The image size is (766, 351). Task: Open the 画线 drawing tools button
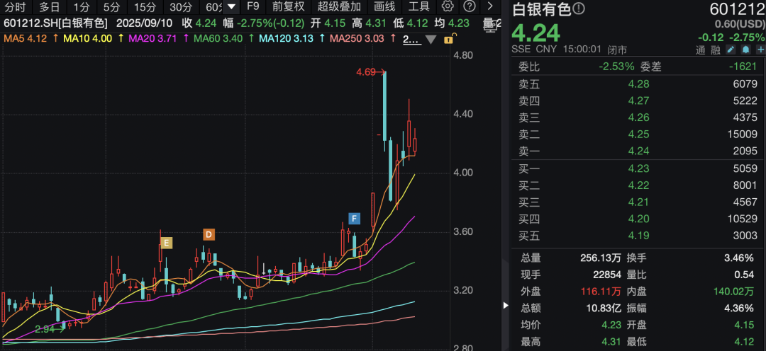pos(384,7)
